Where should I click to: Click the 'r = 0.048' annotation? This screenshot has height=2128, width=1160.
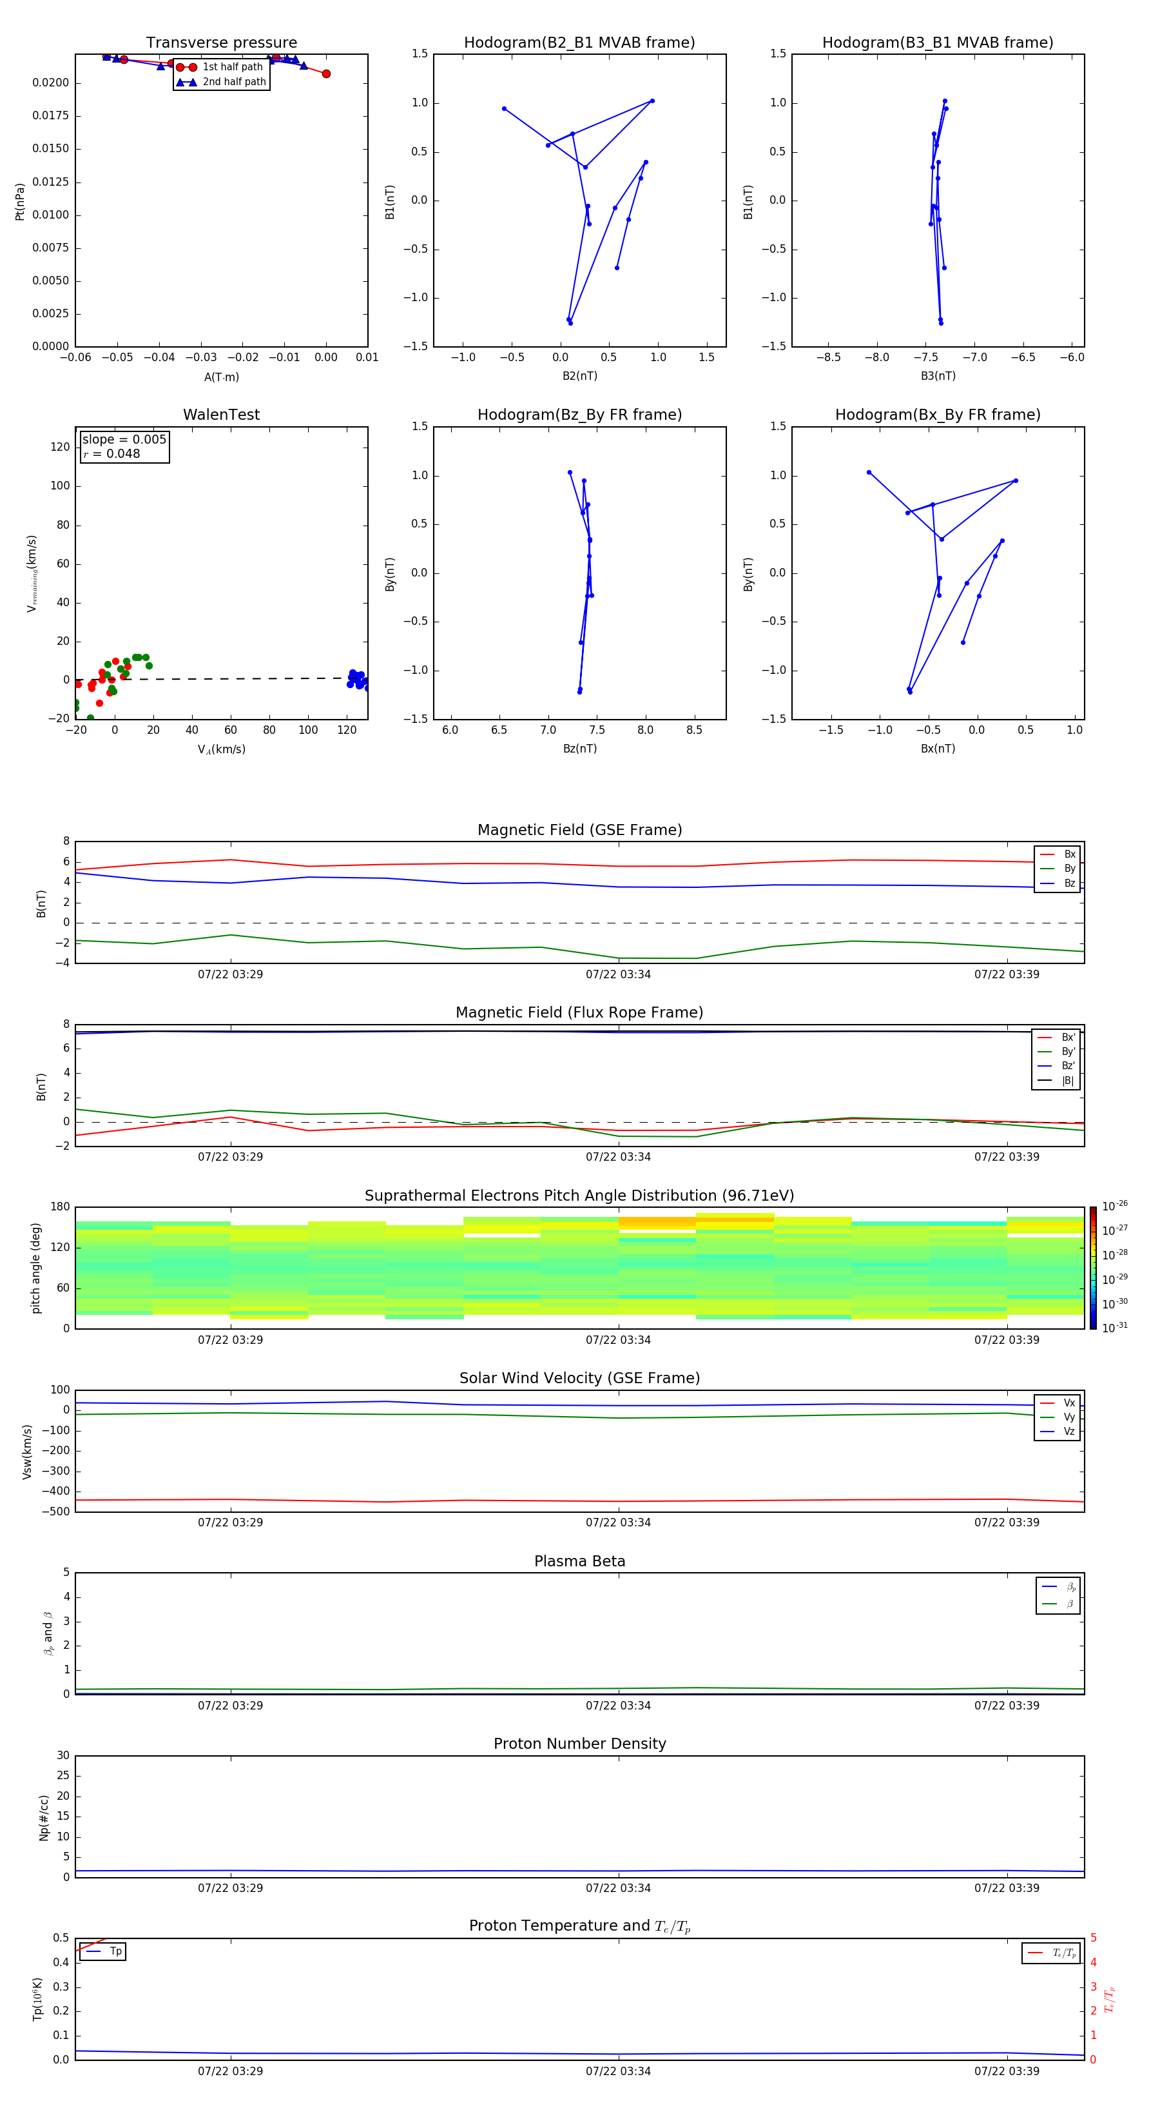click(111, 453)
